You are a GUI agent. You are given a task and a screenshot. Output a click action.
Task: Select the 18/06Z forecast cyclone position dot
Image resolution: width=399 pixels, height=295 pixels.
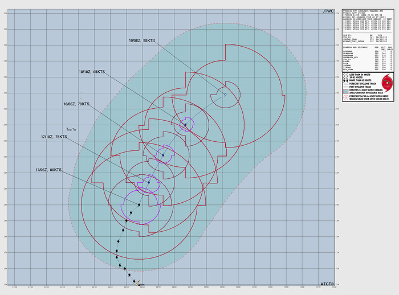pyautogui.click(x=162, y=154)
